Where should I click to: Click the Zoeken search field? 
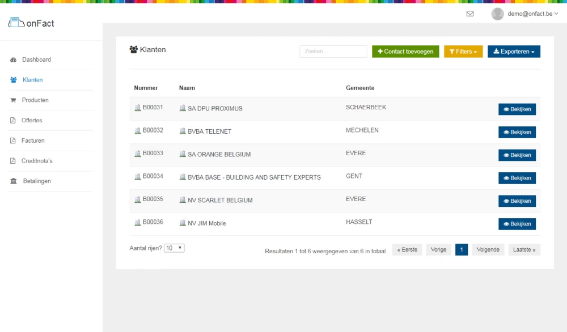click(x=333, y=52)
